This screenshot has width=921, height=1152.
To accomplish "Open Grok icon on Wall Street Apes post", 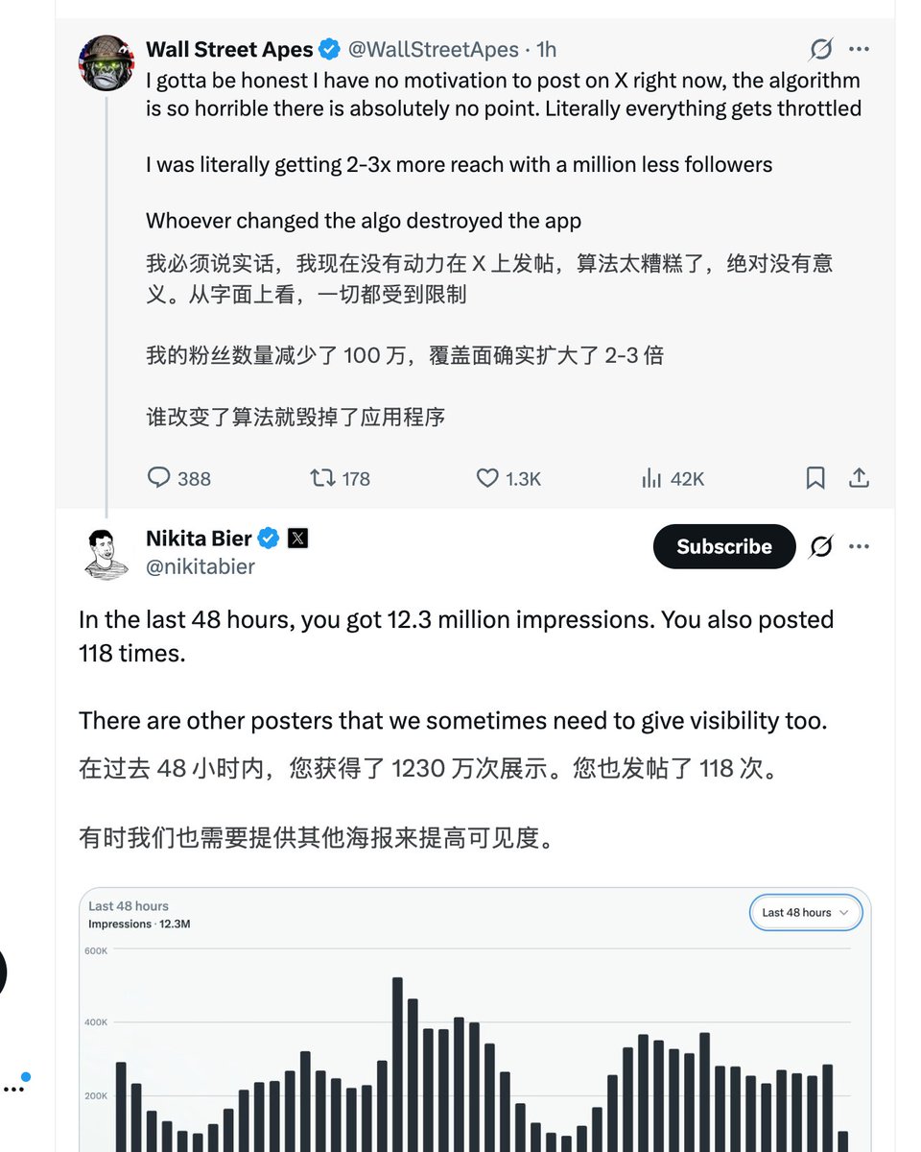I will (821, 49).
